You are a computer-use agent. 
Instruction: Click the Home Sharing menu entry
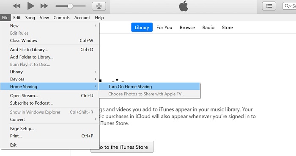50,86
